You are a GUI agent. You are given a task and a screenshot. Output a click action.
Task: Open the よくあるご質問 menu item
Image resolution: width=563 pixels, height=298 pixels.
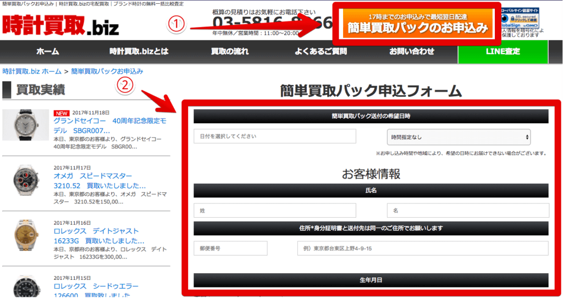(321, 51)
